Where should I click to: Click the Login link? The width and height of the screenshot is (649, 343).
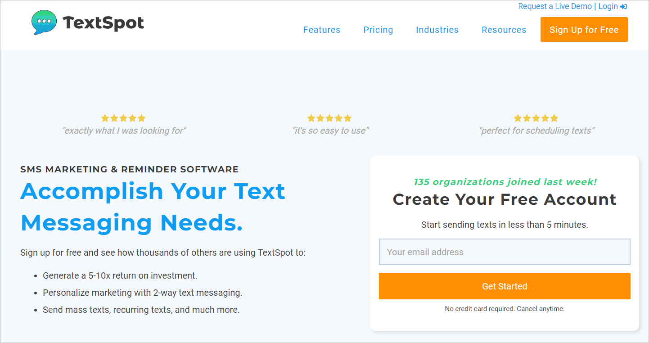tap(608, 6)
